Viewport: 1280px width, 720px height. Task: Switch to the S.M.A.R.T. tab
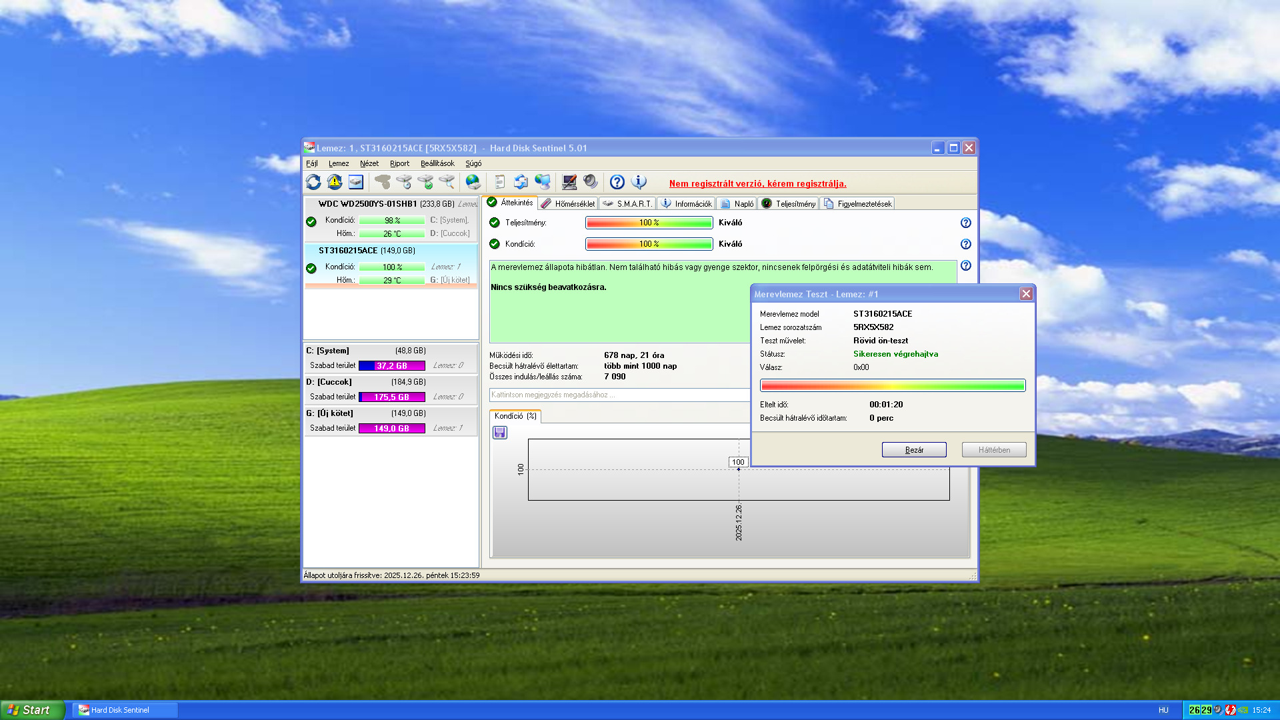coord(628,204)
